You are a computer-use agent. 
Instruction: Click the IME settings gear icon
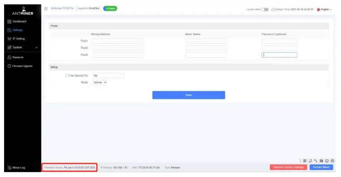tap(332, 161)
